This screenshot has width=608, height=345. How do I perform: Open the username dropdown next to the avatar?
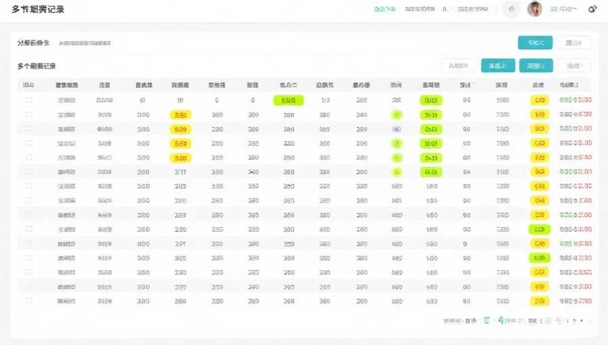point(563,9)
